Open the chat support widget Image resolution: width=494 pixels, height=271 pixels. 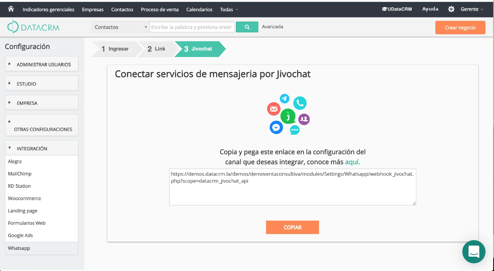point(474,251)
